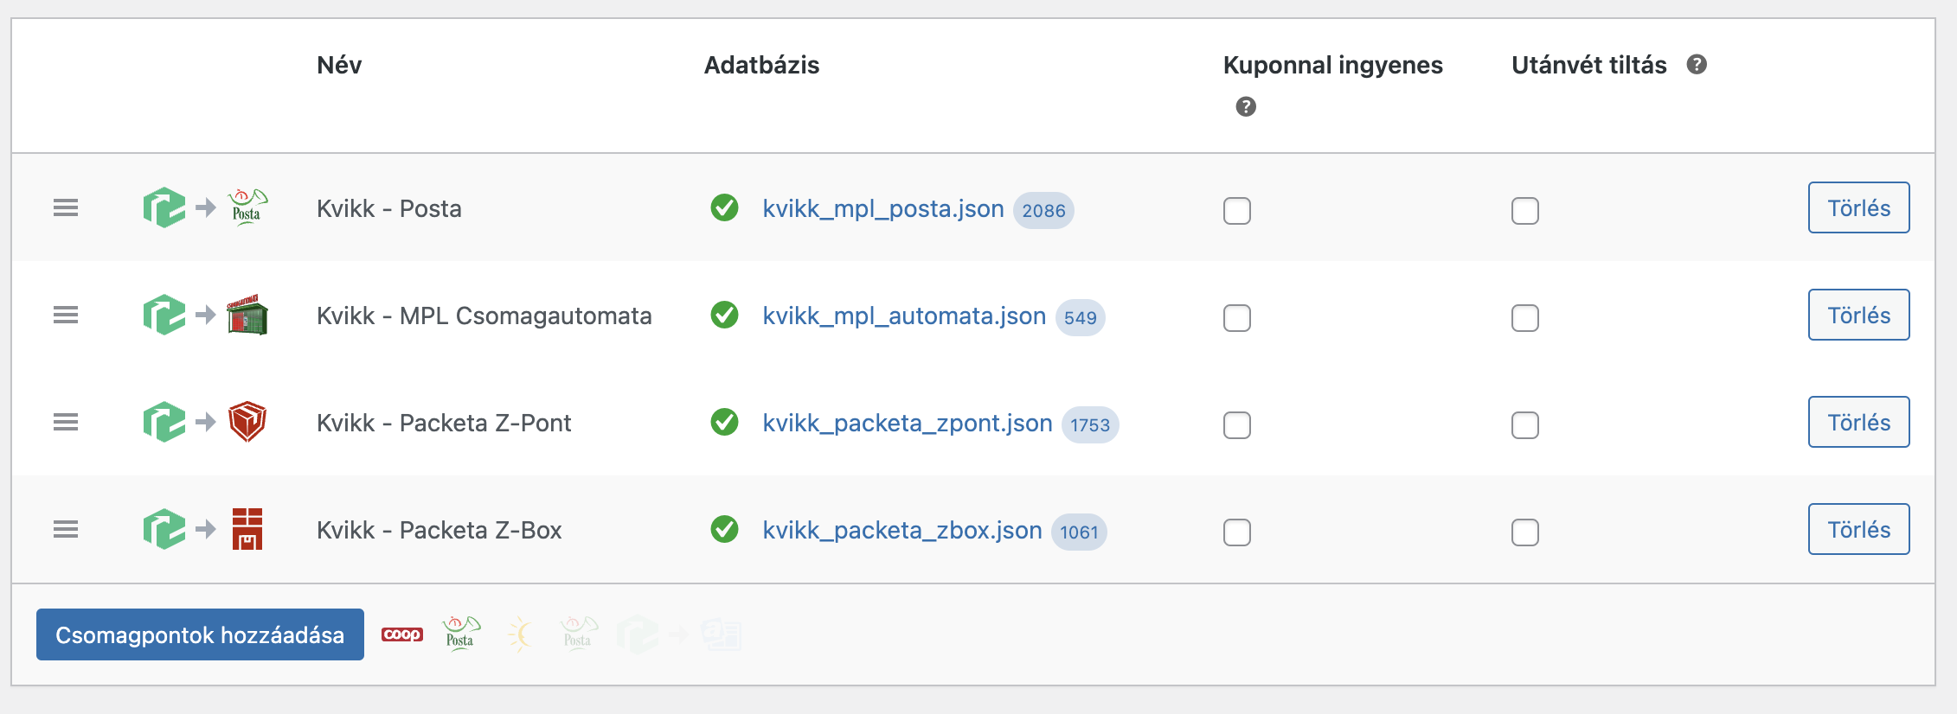Delete the Kvikk - Packeta Z-Pont row
Viewport: 1957px width, 714px height.
(1858, 423)
